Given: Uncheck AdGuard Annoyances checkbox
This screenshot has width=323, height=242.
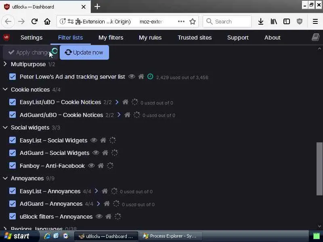Looking at the screenshot, I should [x=13, y=204].
